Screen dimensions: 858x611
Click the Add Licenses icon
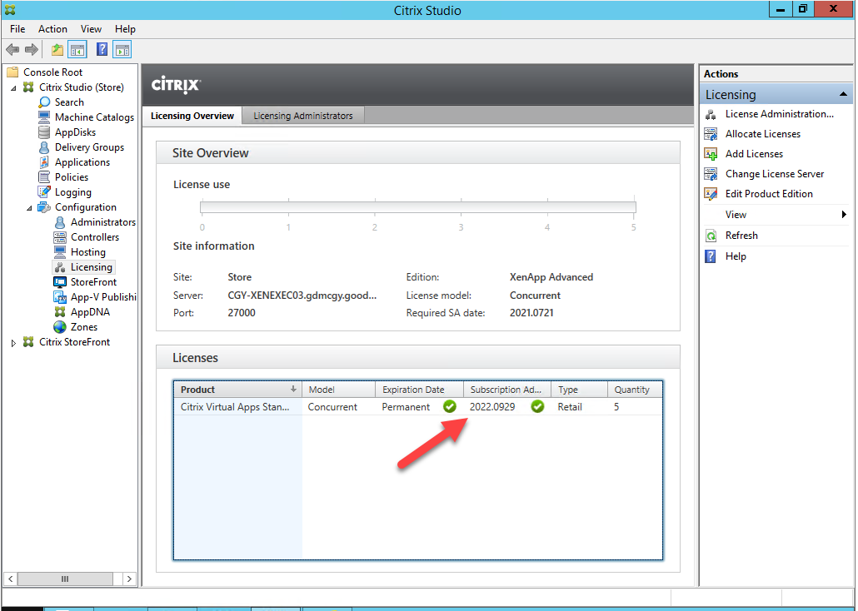(711, 154)
